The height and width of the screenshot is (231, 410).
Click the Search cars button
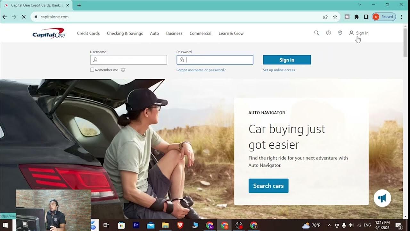[x=268, y=186]
